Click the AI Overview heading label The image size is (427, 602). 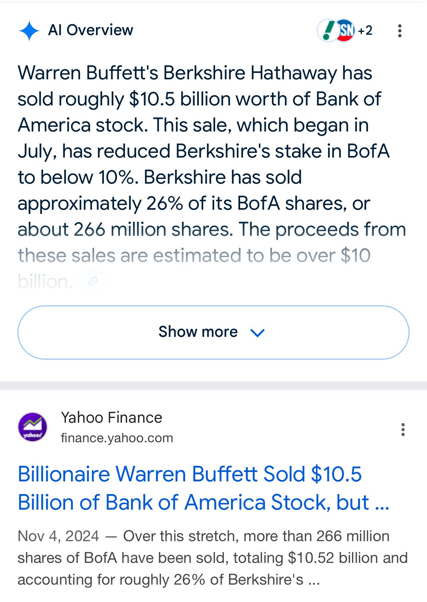91,30
